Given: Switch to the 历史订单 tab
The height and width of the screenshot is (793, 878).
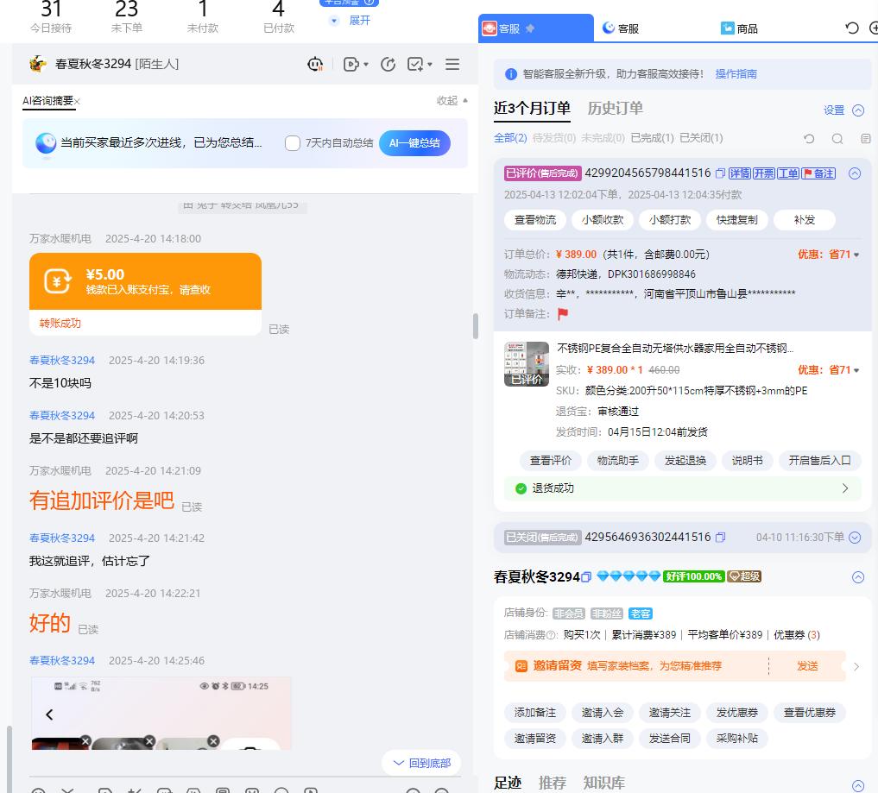Looking at the screenshot, I should tap(615, 109).
